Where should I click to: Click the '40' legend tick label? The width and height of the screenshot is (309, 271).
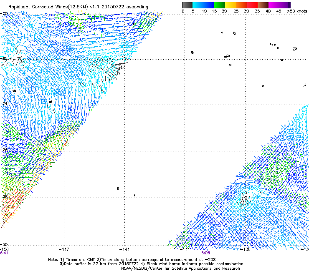pyautogui.click(x=268, y=11)
